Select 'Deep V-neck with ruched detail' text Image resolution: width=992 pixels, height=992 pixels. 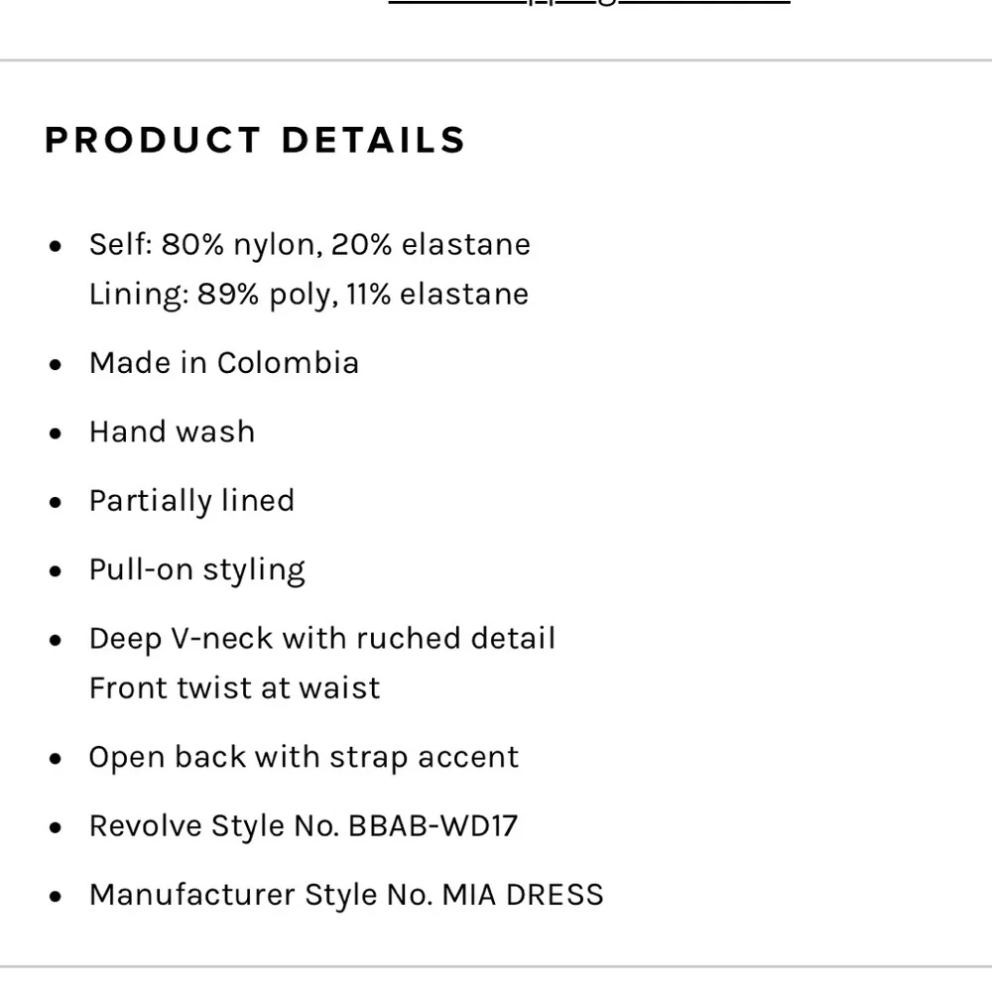tap(322, 639)
